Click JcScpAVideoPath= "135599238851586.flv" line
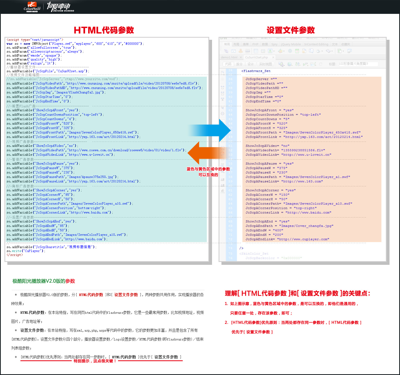The width and height of the screenshot is (400, 375). coord(285,150)
